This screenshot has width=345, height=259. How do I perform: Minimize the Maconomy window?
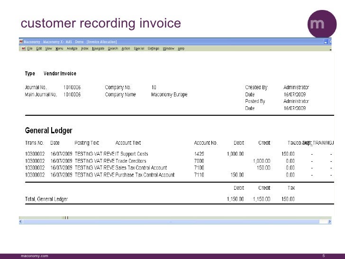point(326,42)
